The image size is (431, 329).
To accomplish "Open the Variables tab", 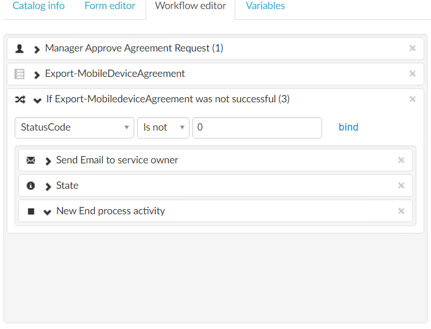I will click(x=265, y=6).
